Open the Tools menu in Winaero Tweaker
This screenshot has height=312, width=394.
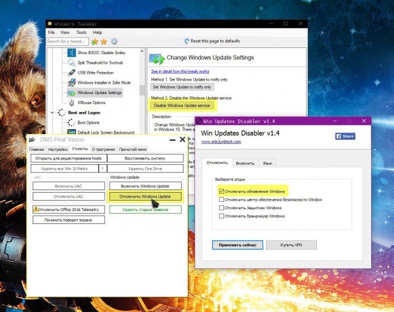pyautogui.click(x=81, y=33)
